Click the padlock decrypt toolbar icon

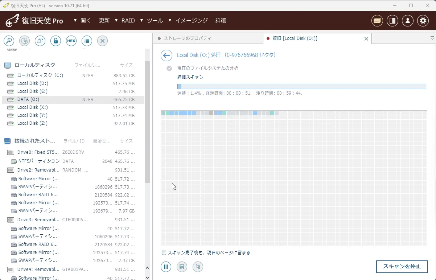coord(55,41)
